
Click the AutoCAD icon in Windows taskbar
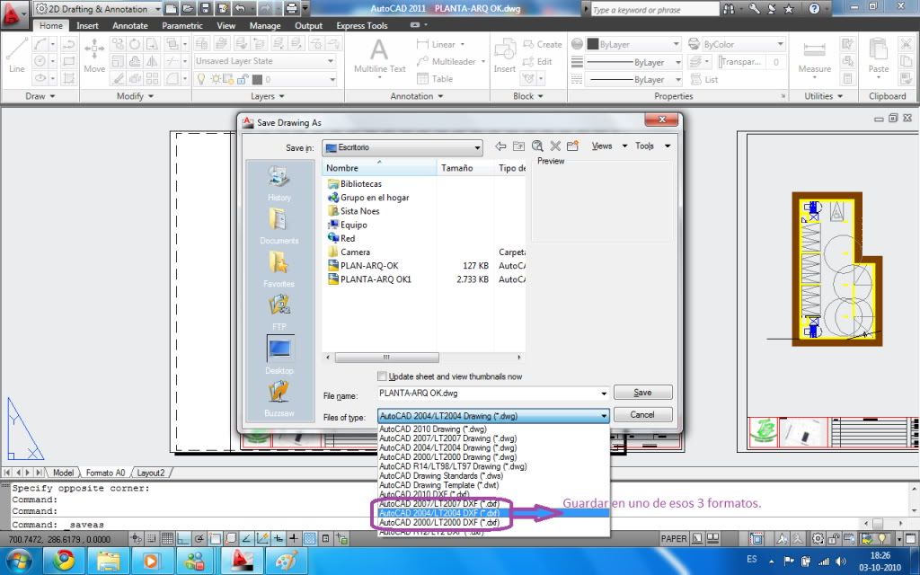tap(243, 561)
